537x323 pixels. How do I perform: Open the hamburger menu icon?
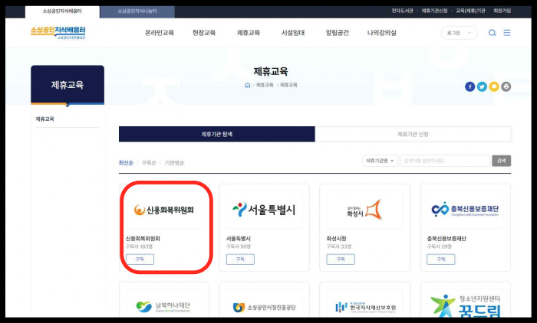tap(507, 33)
